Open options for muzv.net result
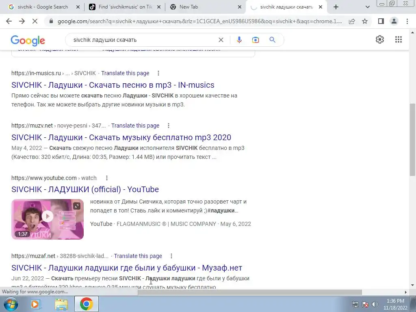Image resolution: width=416 pixels, height=312 pixels. click(x=169, y=126)
